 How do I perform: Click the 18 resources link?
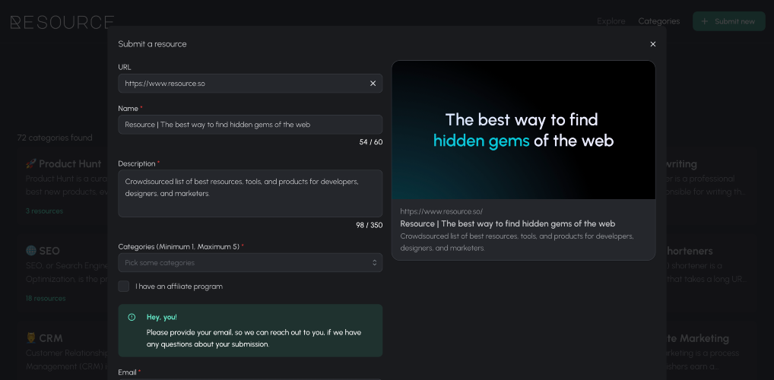[x=46, y=299]
